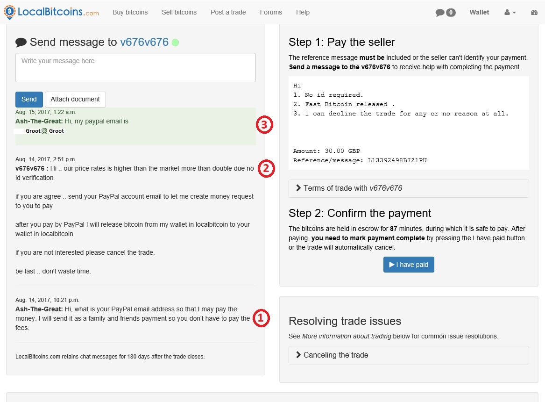Click the I have paid button

tap(409, 265)
